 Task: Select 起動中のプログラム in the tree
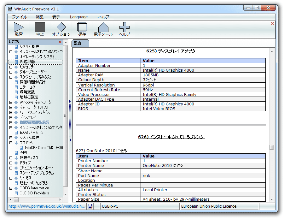[34, 183]
